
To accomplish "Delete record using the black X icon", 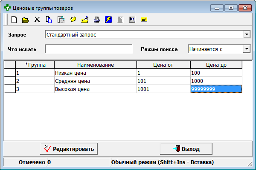I will 37,20.
